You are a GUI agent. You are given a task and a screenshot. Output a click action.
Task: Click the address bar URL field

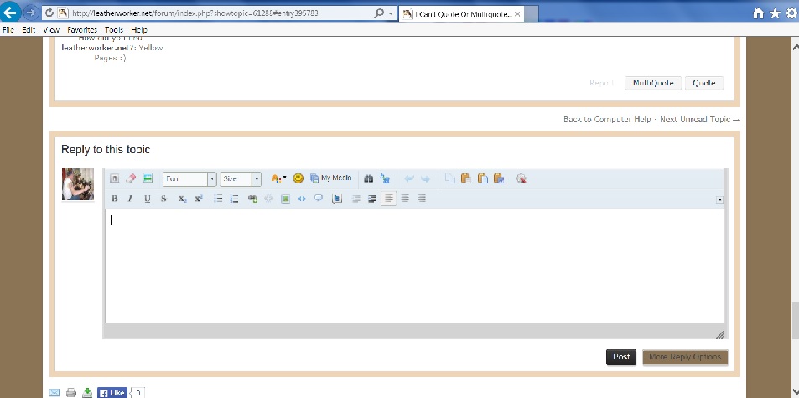tap(219, 13)
